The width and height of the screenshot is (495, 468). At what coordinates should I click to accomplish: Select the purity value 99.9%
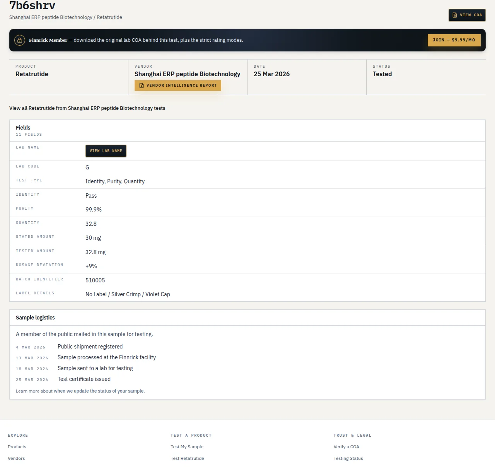94,210
